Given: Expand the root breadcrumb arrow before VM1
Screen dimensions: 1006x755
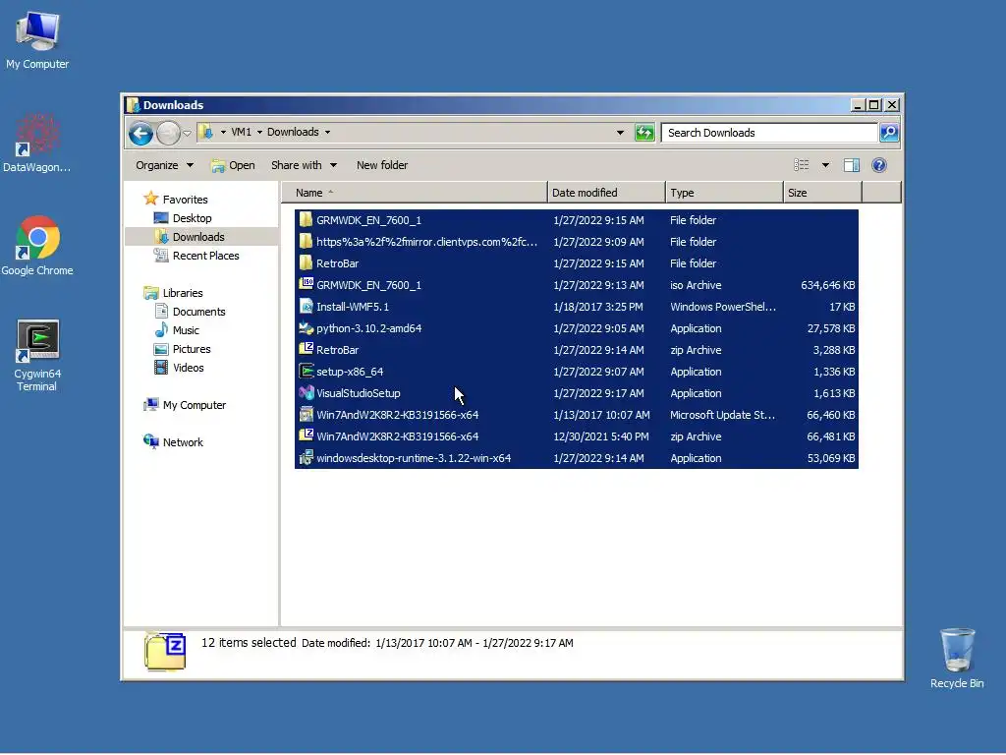Looking at the screenshot, I should 223,133.
